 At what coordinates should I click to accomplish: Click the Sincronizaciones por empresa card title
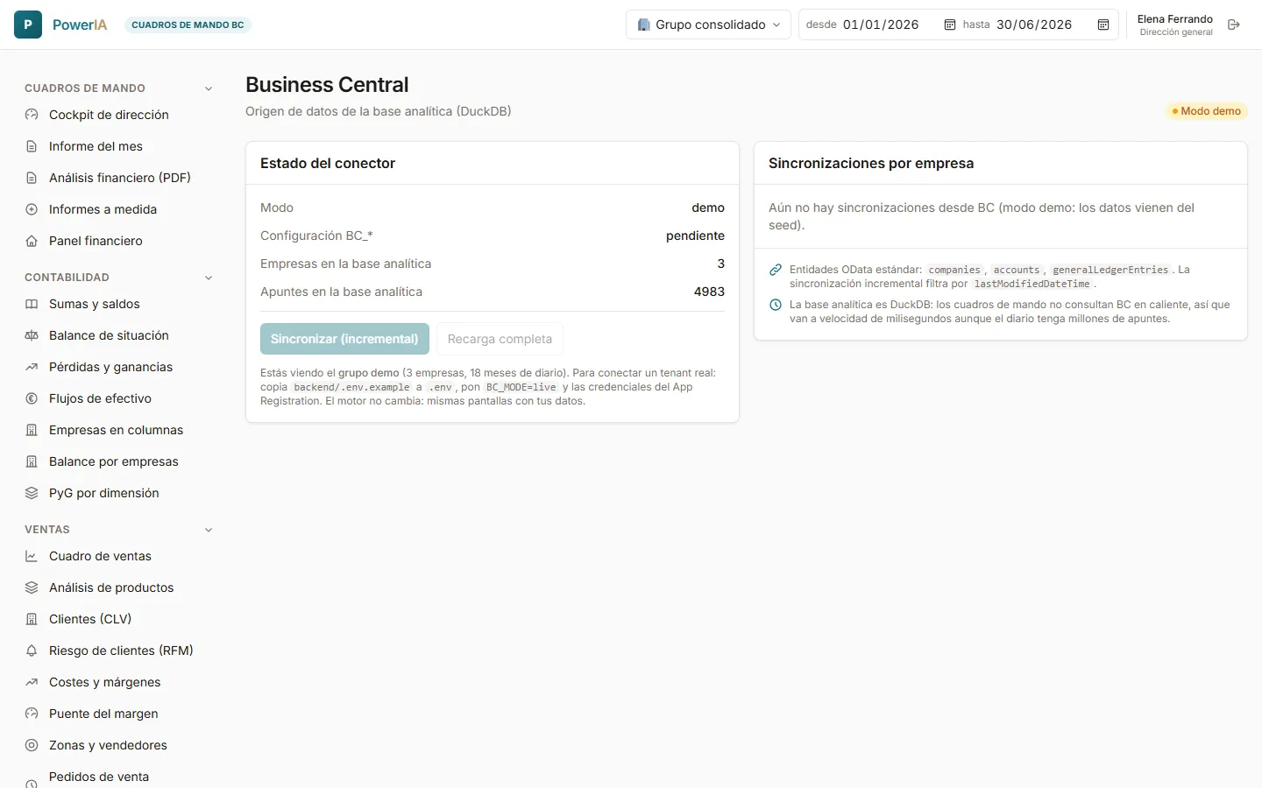pyautogui.click(x=871, y=163)
